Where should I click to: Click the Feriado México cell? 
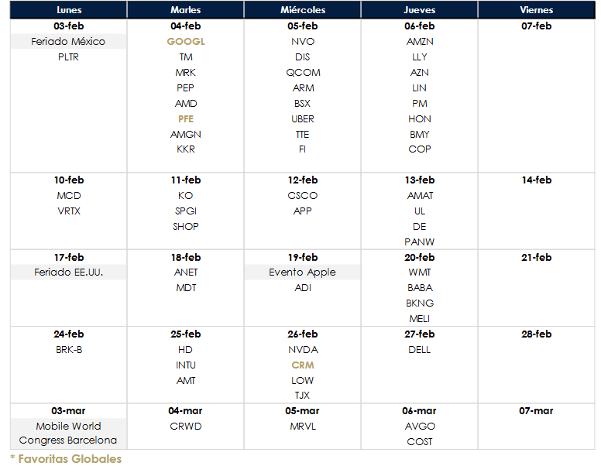68,41
